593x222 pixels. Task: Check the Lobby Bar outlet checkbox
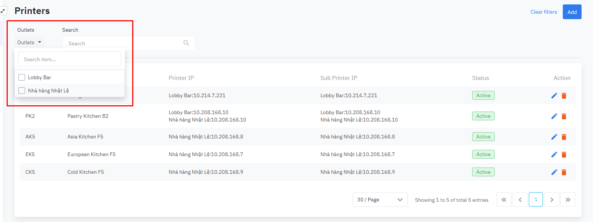point(22,77)
